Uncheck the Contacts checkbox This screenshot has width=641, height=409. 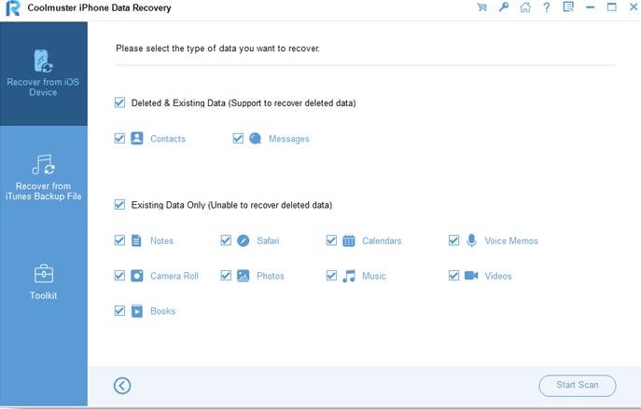(x=119, y=139)
